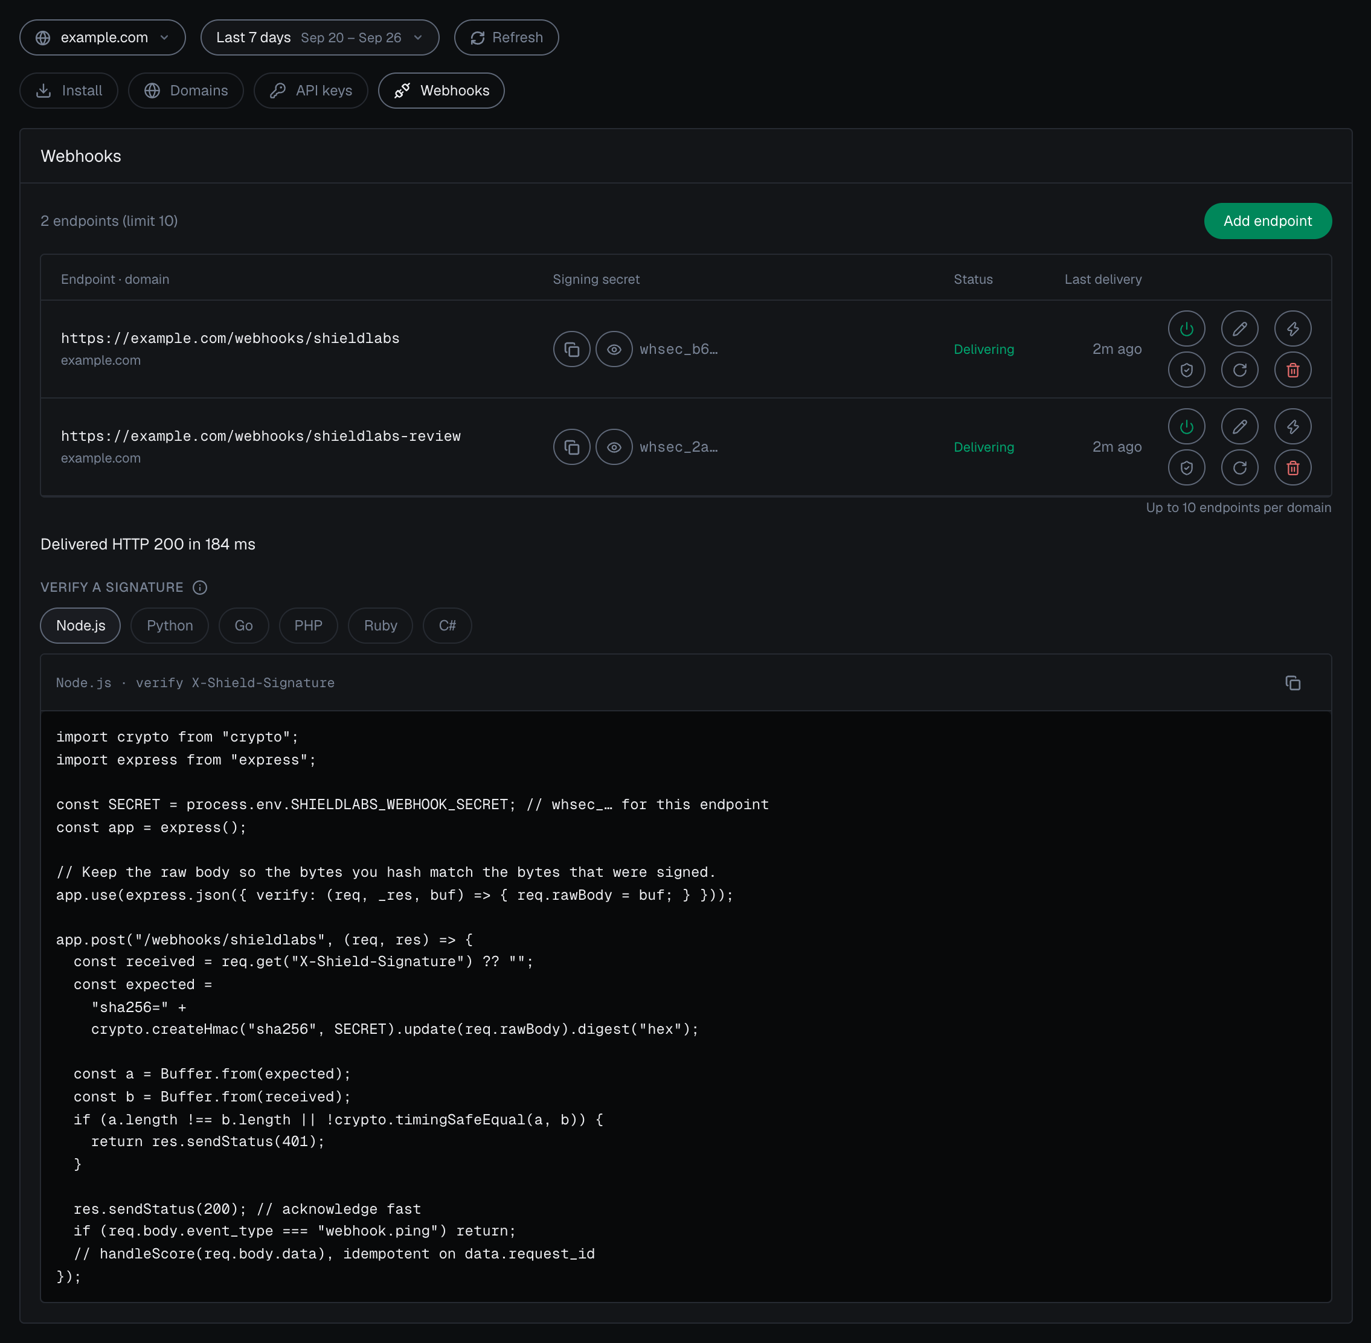
Task: Click the https://example.com/webhooks/shieldlabs-review URL
Action: (x=261, y=437)
